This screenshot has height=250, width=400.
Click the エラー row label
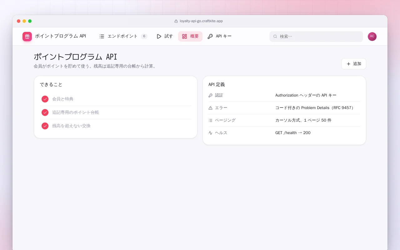pyautogui.click(x=221, y=108)
